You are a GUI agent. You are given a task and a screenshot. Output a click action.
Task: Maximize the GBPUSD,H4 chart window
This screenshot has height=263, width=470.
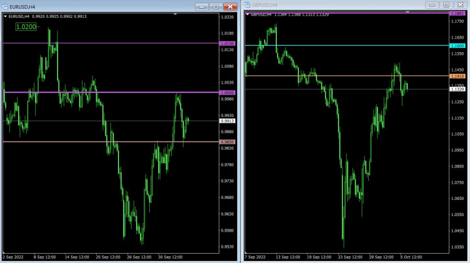[x=446, y=5]
